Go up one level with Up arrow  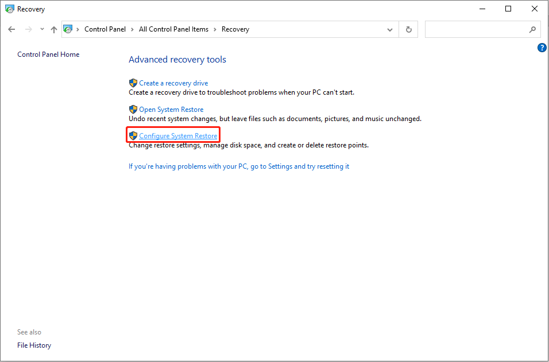pyautogui.click(x=54, y=29)
